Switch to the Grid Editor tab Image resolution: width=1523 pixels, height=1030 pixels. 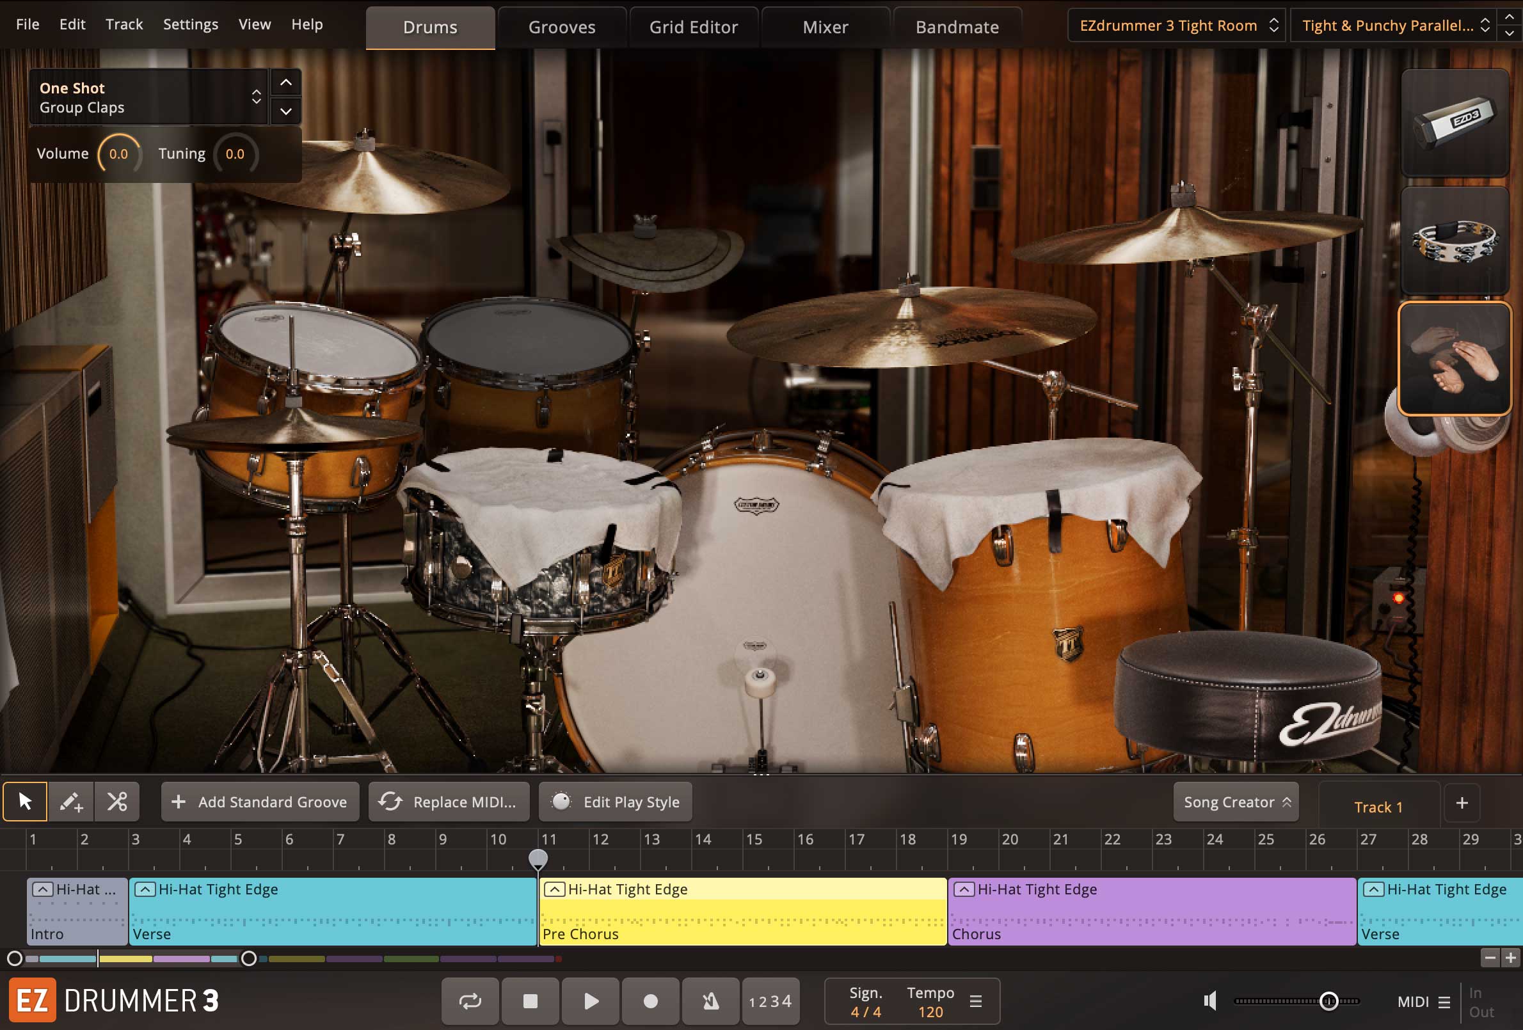(x=692, y=27)
